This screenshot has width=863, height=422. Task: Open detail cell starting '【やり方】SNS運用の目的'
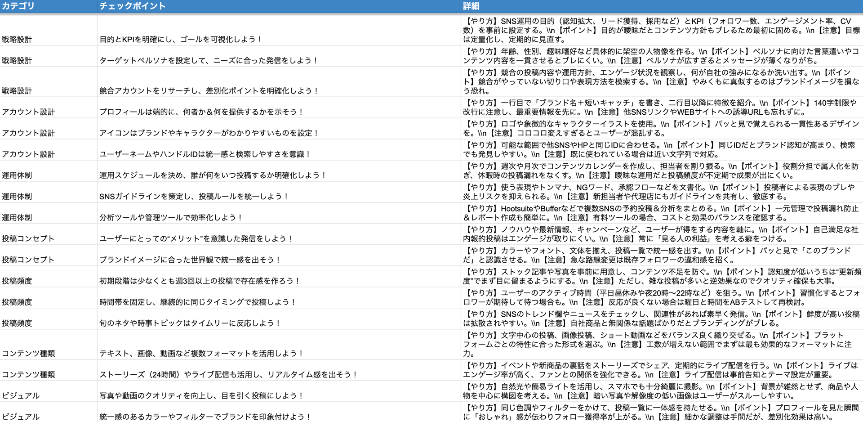point(662,30)
